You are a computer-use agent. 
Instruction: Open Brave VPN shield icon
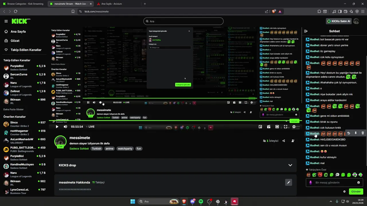pyautogui.click(x=357, y=11)
